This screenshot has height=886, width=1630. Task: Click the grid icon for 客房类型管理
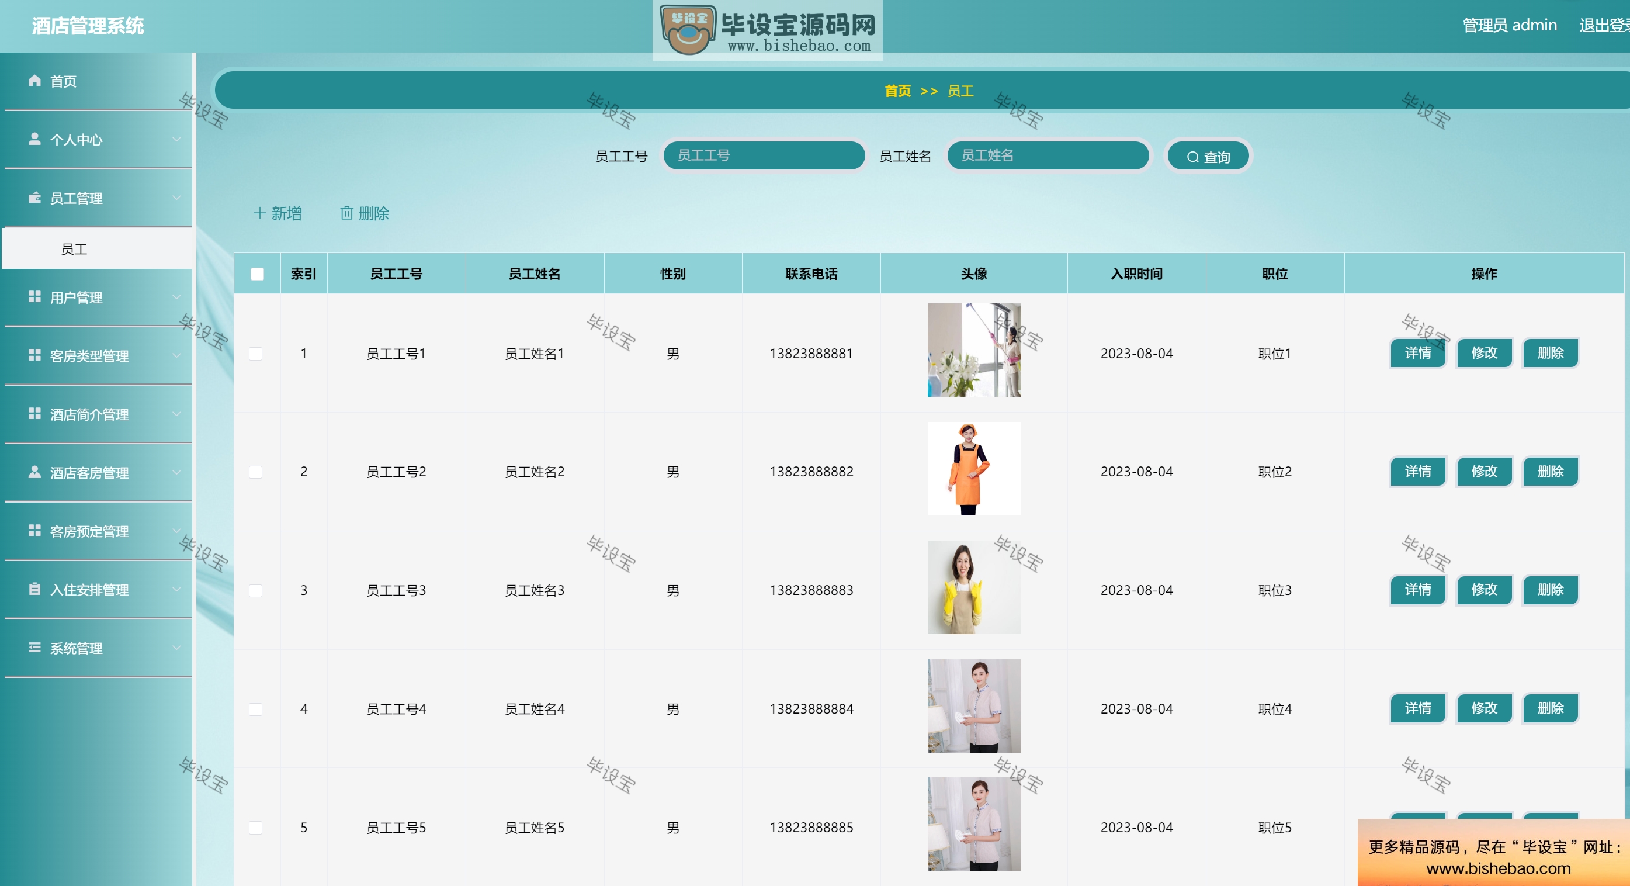pyautogui.click(x=35, y=355)
